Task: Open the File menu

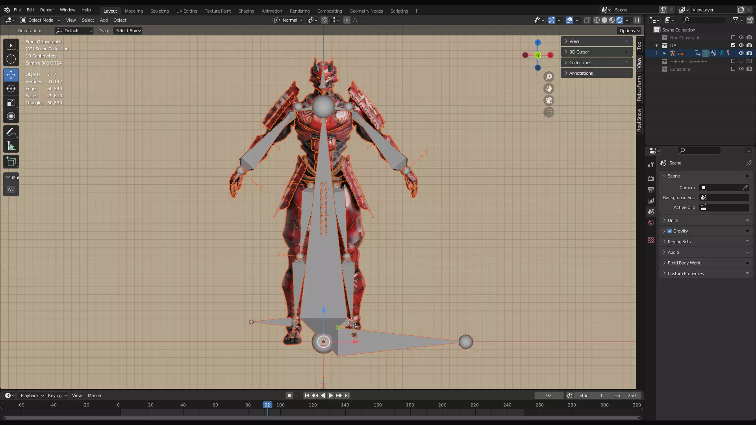Action: 17,10
